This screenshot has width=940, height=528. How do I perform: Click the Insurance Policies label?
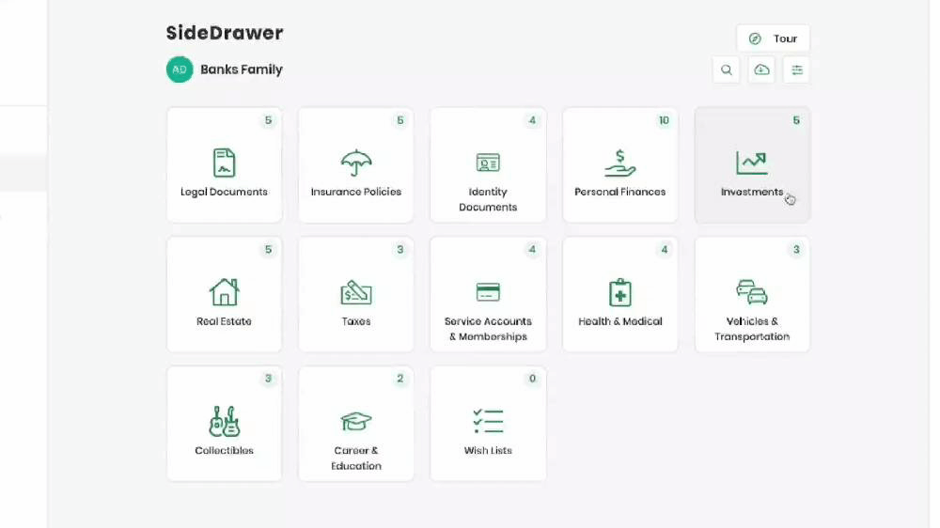356,192
